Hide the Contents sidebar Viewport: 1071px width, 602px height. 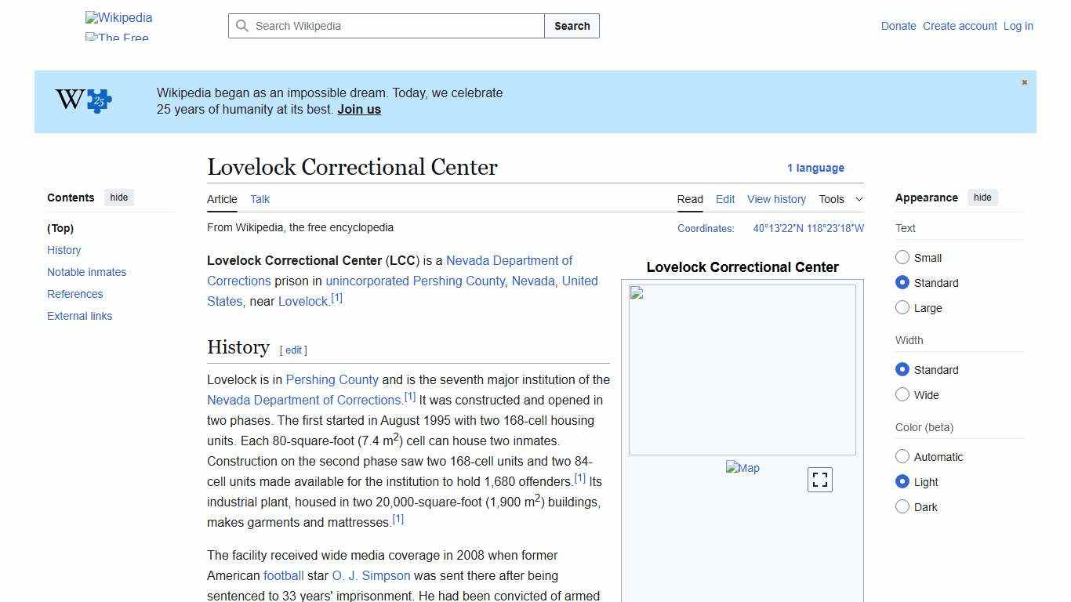pyautogui.click(x=118, y=197)
